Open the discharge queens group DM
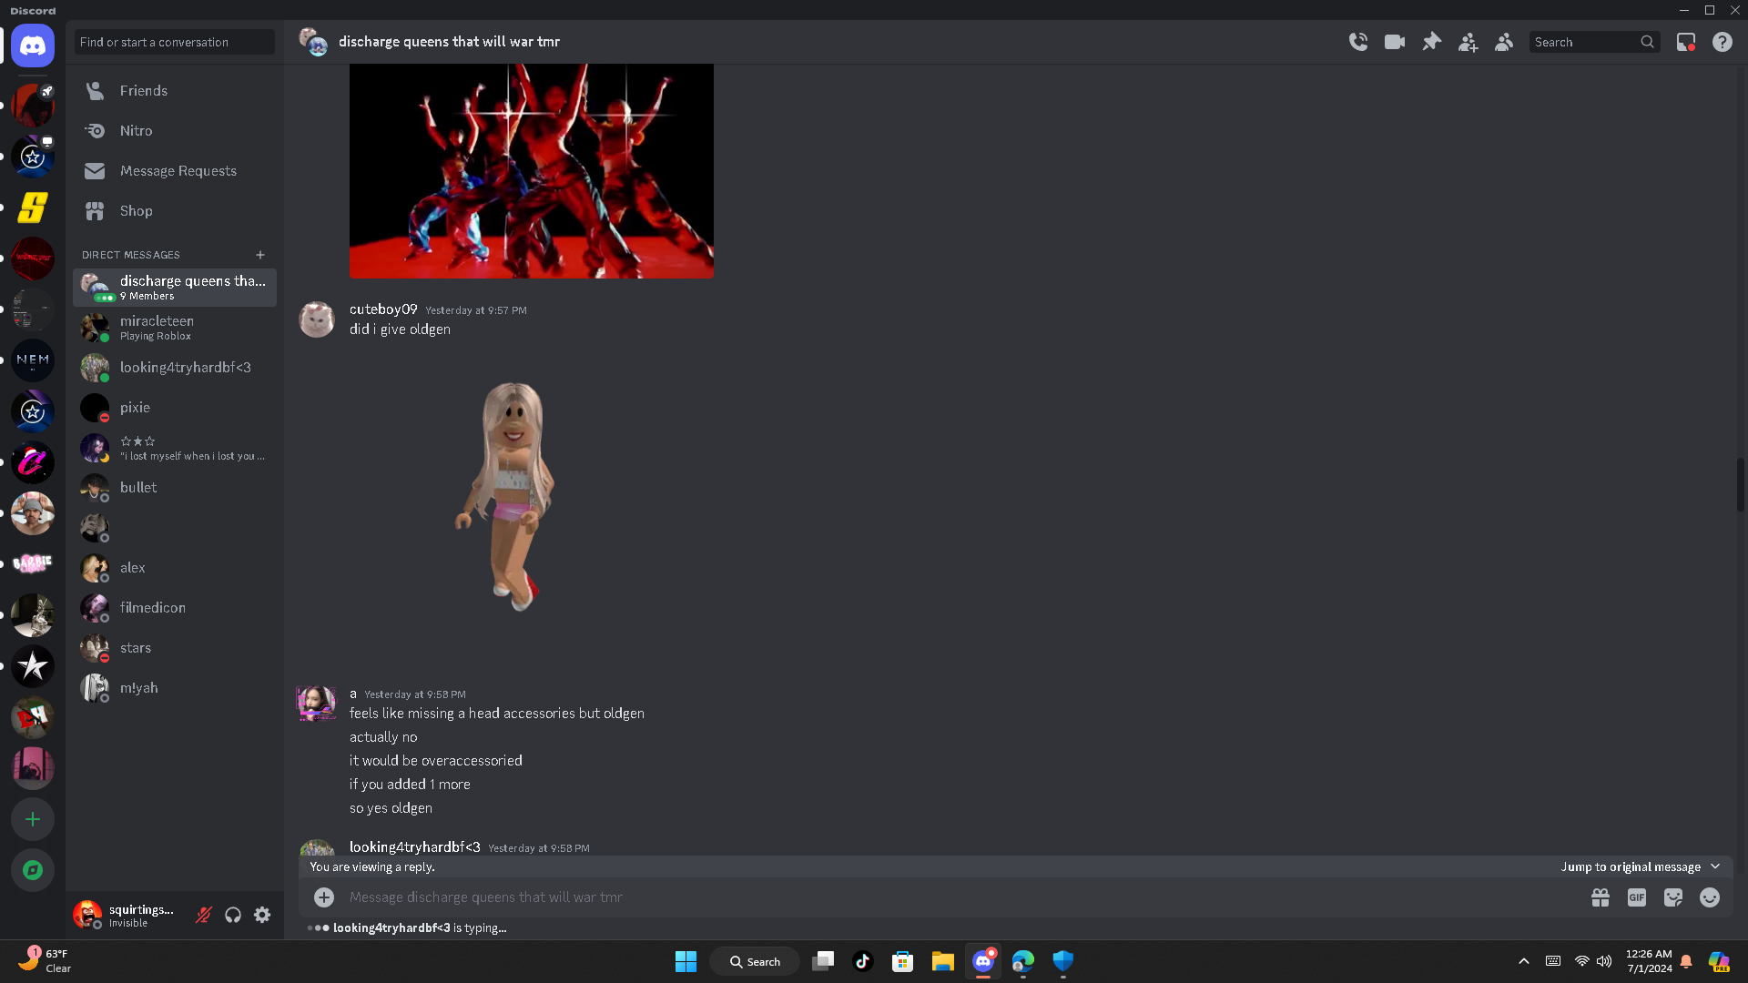The width and height of the screenshot is (1748, 983). coord(174,288)
